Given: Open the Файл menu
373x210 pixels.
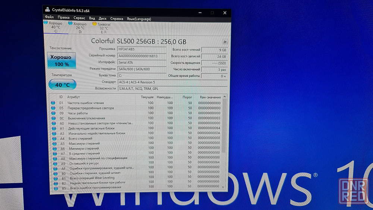Looking at the screenshot, I should pos(49,17).
